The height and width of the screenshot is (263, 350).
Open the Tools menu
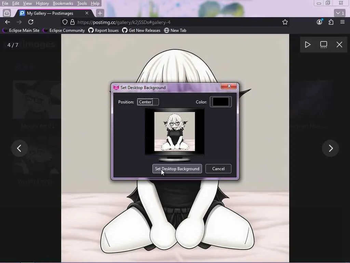pos(82,3)
